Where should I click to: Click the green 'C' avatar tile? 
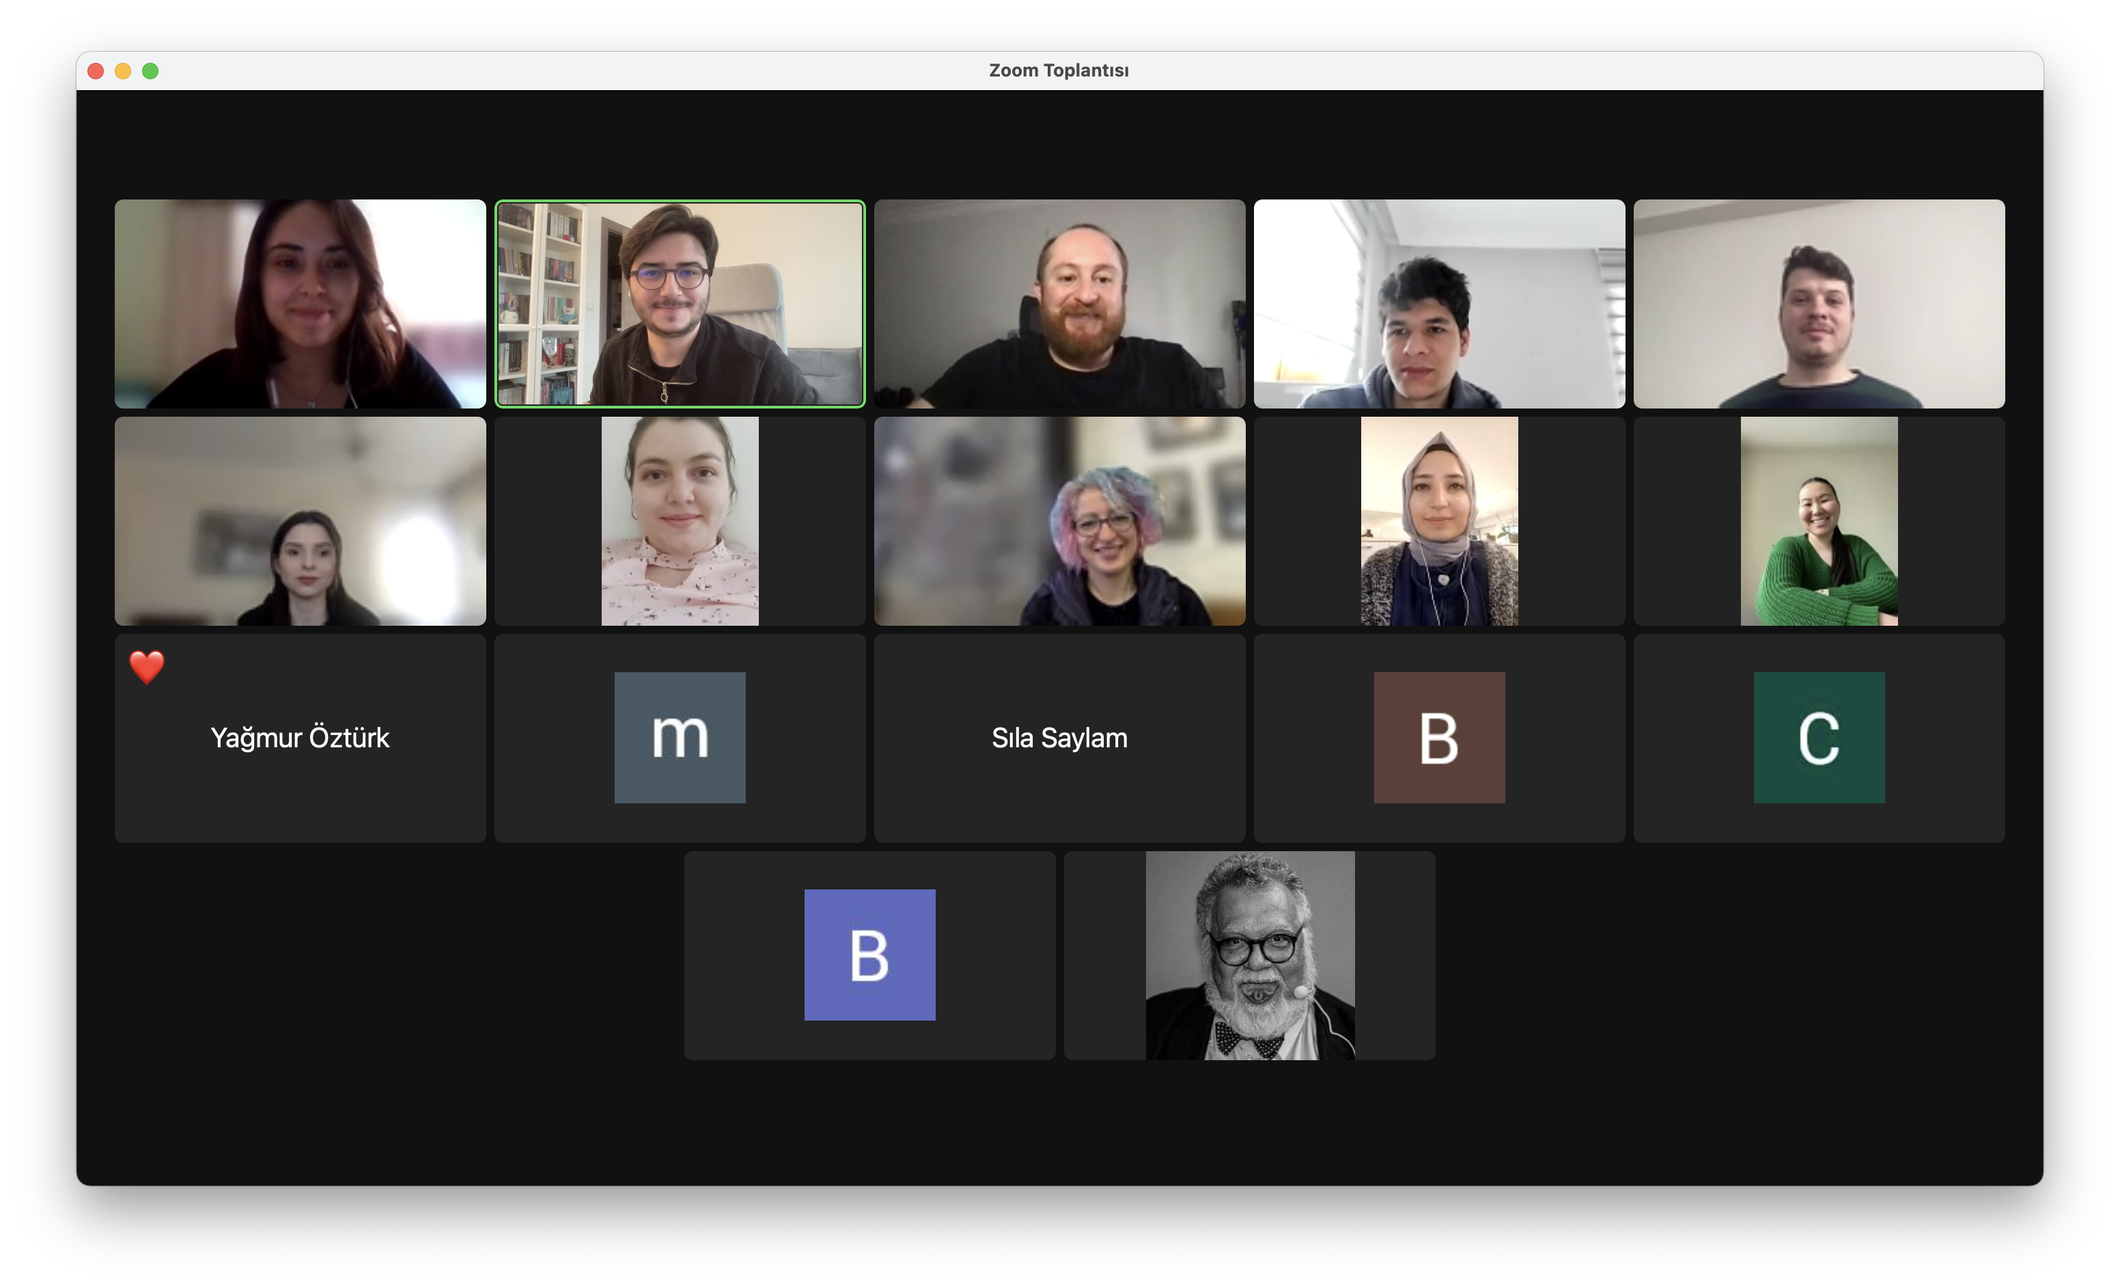pos(1818,737)
